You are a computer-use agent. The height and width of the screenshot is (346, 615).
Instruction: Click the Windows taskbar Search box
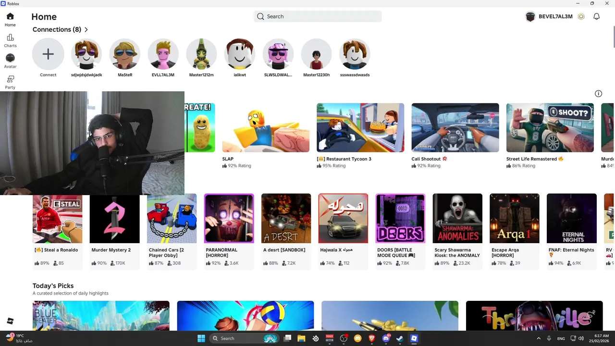[x=245, y=338]
